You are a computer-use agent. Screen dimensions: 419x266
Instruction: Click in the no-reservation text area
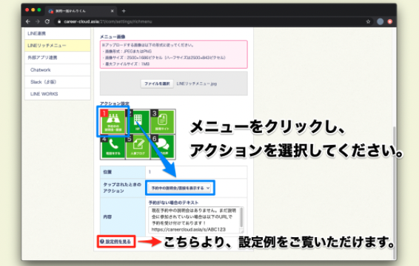[x=196, y=220]
